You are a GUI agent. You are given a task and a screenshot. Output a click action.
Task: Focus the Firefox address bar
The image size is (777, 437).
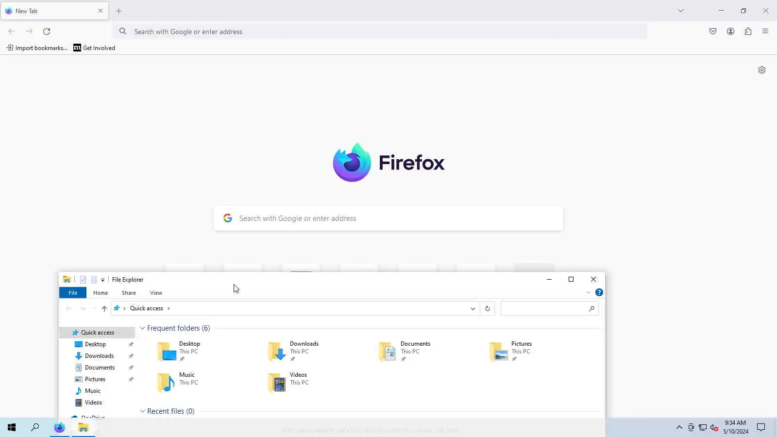pos(380,32)
